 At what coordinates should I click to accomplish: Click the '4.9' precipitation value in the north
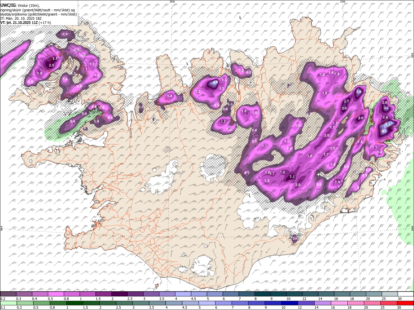pyautogui.click(x=216, y=82)
